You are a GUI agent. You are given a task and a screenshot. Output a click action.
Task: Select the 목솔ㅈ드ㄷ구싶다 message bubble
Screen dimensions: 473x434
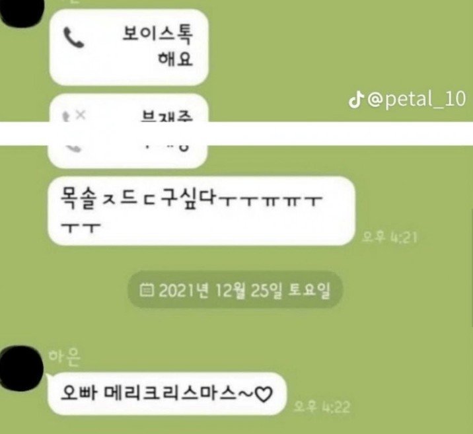[201, 211]
